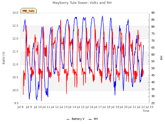Click the 12.5 voltage axis value

(x=15, y=26)
